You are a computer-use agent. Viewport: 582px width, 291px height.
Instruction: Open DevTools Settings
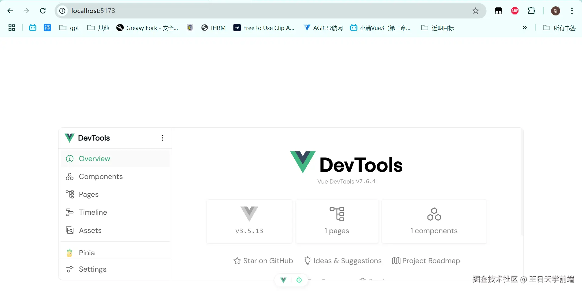tap(92, 269)
